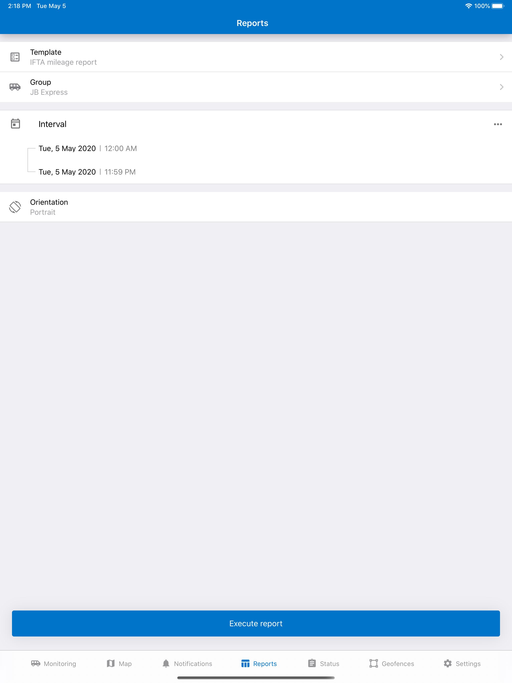Click the Template list icon
Viewport: 512px width, 683px height.
coord(15,57)
